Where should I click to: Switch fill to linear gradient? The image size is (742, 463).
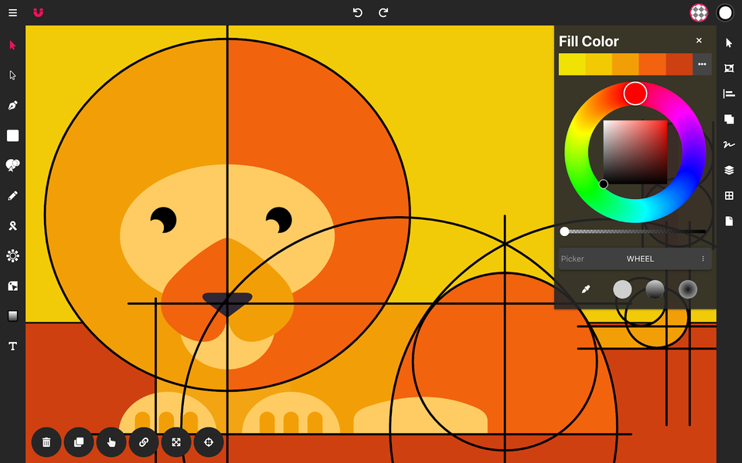[x=655, y=289]
